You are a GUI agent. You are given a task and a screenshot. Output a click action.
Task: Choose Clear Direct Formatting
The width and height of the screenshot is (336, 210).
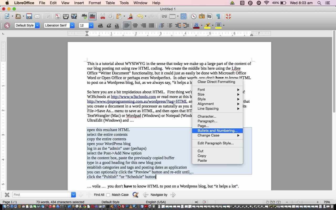(x=217, y=82)
